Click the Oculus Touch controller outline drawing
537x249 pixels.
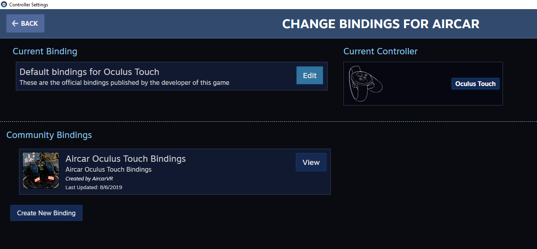pyautogui.click(x=365, y=83)
